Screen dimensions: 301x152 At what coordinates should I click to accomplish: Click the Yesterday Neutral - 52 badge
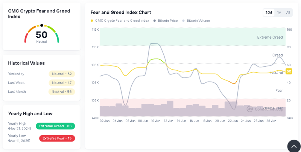point(62,74)
